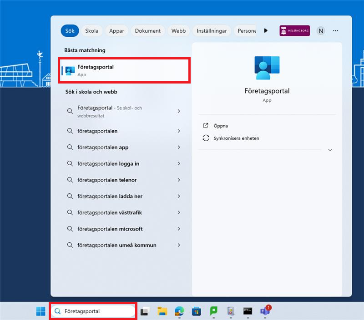Switch to the Dokument filter tab
Viewport: 364px width, 320px height.
(x=147, y=31)
